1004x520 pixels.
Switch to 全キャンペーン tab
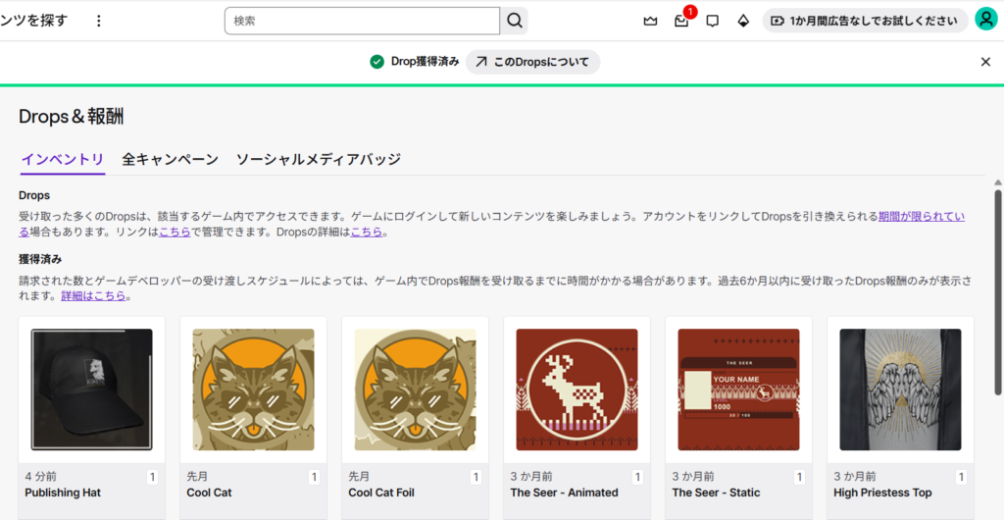point(171,160)
